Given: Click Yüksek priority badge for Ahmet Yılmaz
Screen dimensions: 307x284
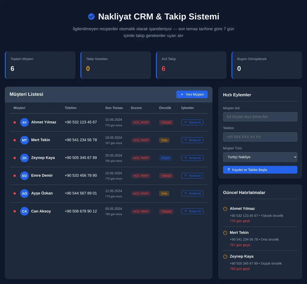Looking at the screenshot, I should (166, 122).
